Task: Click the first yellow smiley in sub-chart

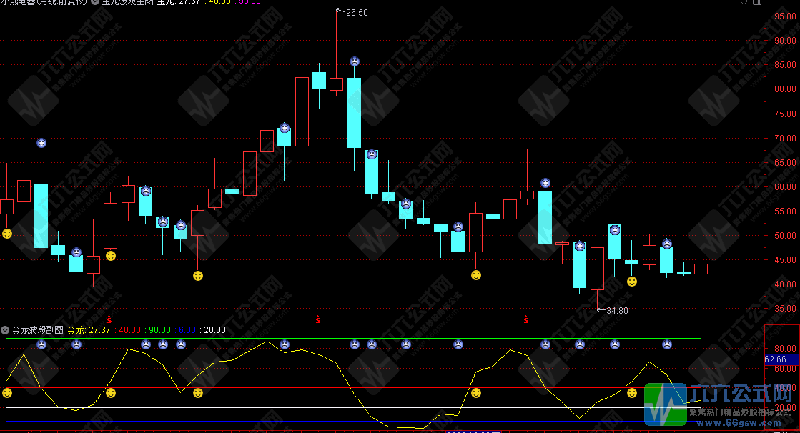Action: click(x=7, y=393)
